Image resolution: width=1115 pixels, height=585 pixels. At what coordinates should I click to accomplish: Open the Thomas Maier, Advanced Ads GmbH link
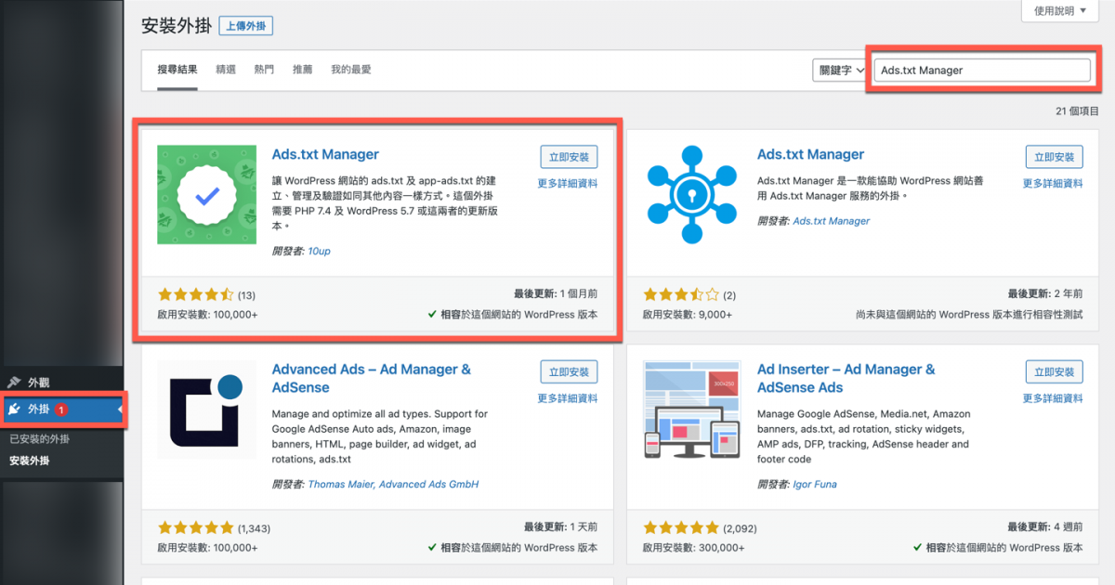coord(393,485)
